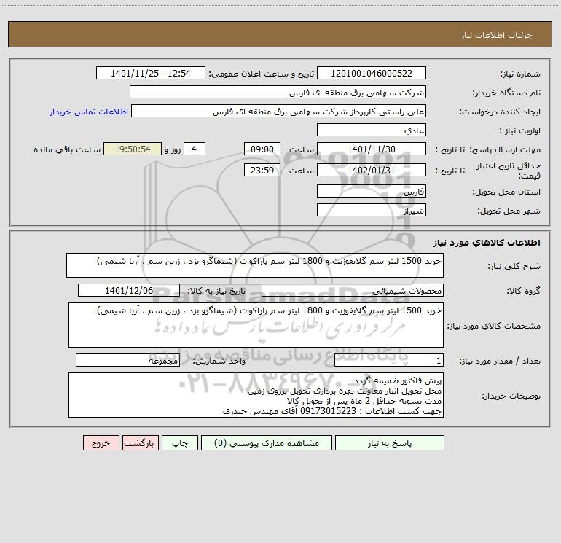561x543 pixels.
Task: Click the ایجاد کننده درخواست field
Action: pos(279,111)
